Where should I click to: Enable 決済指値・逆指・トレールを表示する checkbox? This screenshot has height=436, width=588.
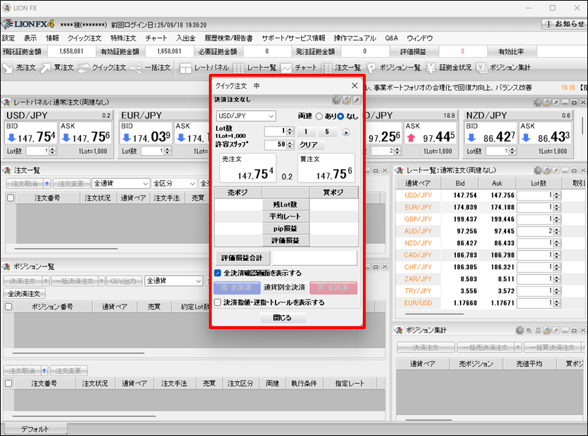click(x=218, y=302)
